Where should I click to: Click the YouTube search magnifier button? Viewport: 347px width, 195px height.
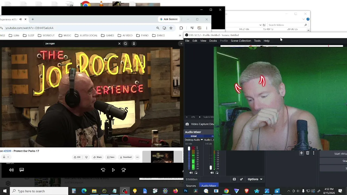pos(125,44)
